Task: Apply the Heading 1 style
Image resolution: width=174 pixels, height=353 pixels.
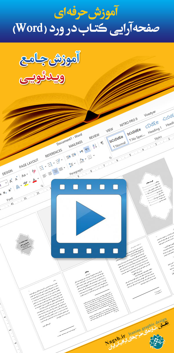Action: [152, 127]
